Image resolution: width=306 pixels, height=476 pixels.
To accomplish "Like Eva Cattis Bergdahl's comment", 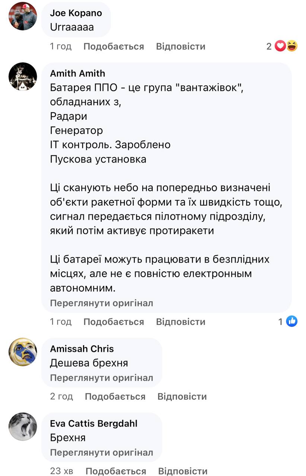I will (116, 471).
